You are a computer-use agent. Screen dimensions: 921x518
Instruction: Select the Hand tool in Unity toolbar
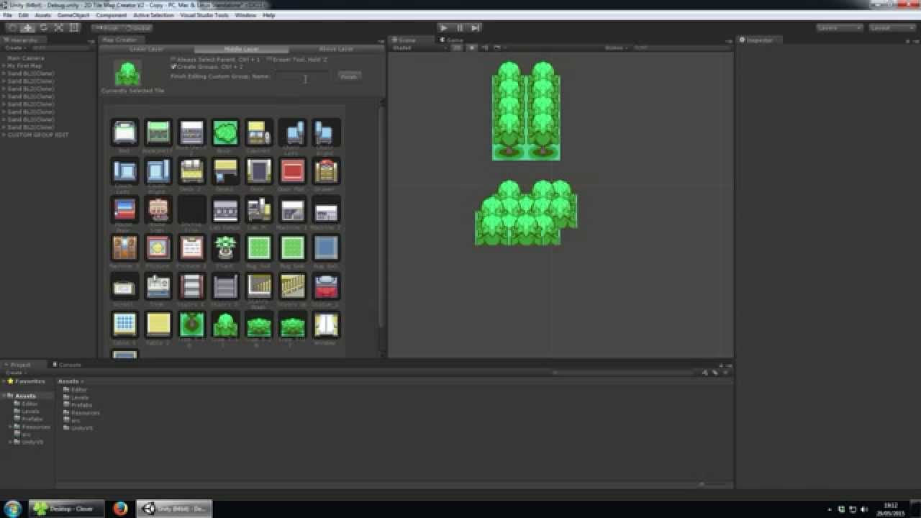[x=12, y=27]
